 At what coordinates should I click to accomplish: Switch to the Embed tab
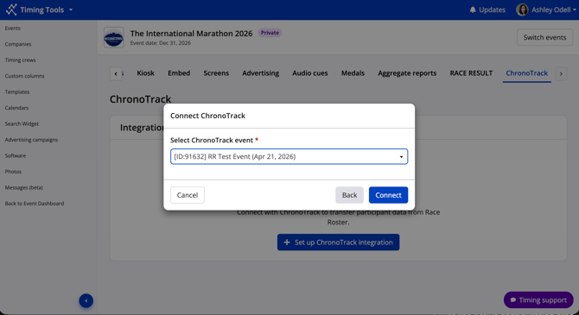pos(179,73)
